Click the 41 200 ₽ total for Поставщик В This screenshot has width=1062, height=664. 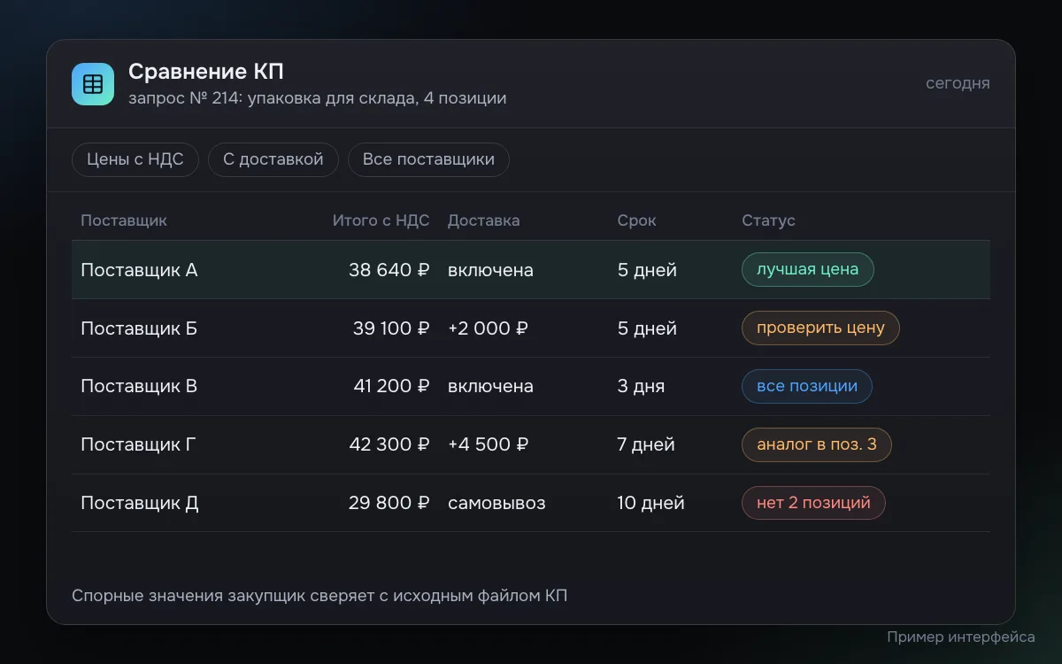(389, 387)
